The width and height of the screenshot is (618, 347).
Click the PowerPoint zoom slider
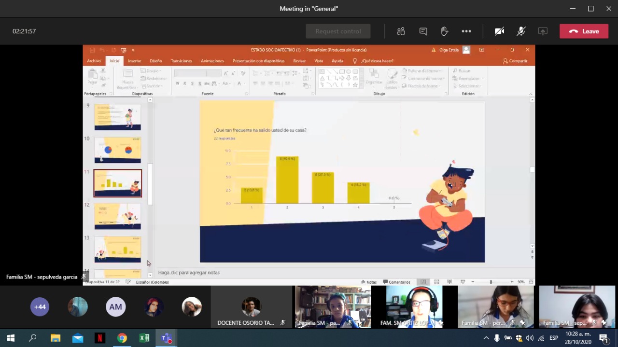tap(491, 282)
